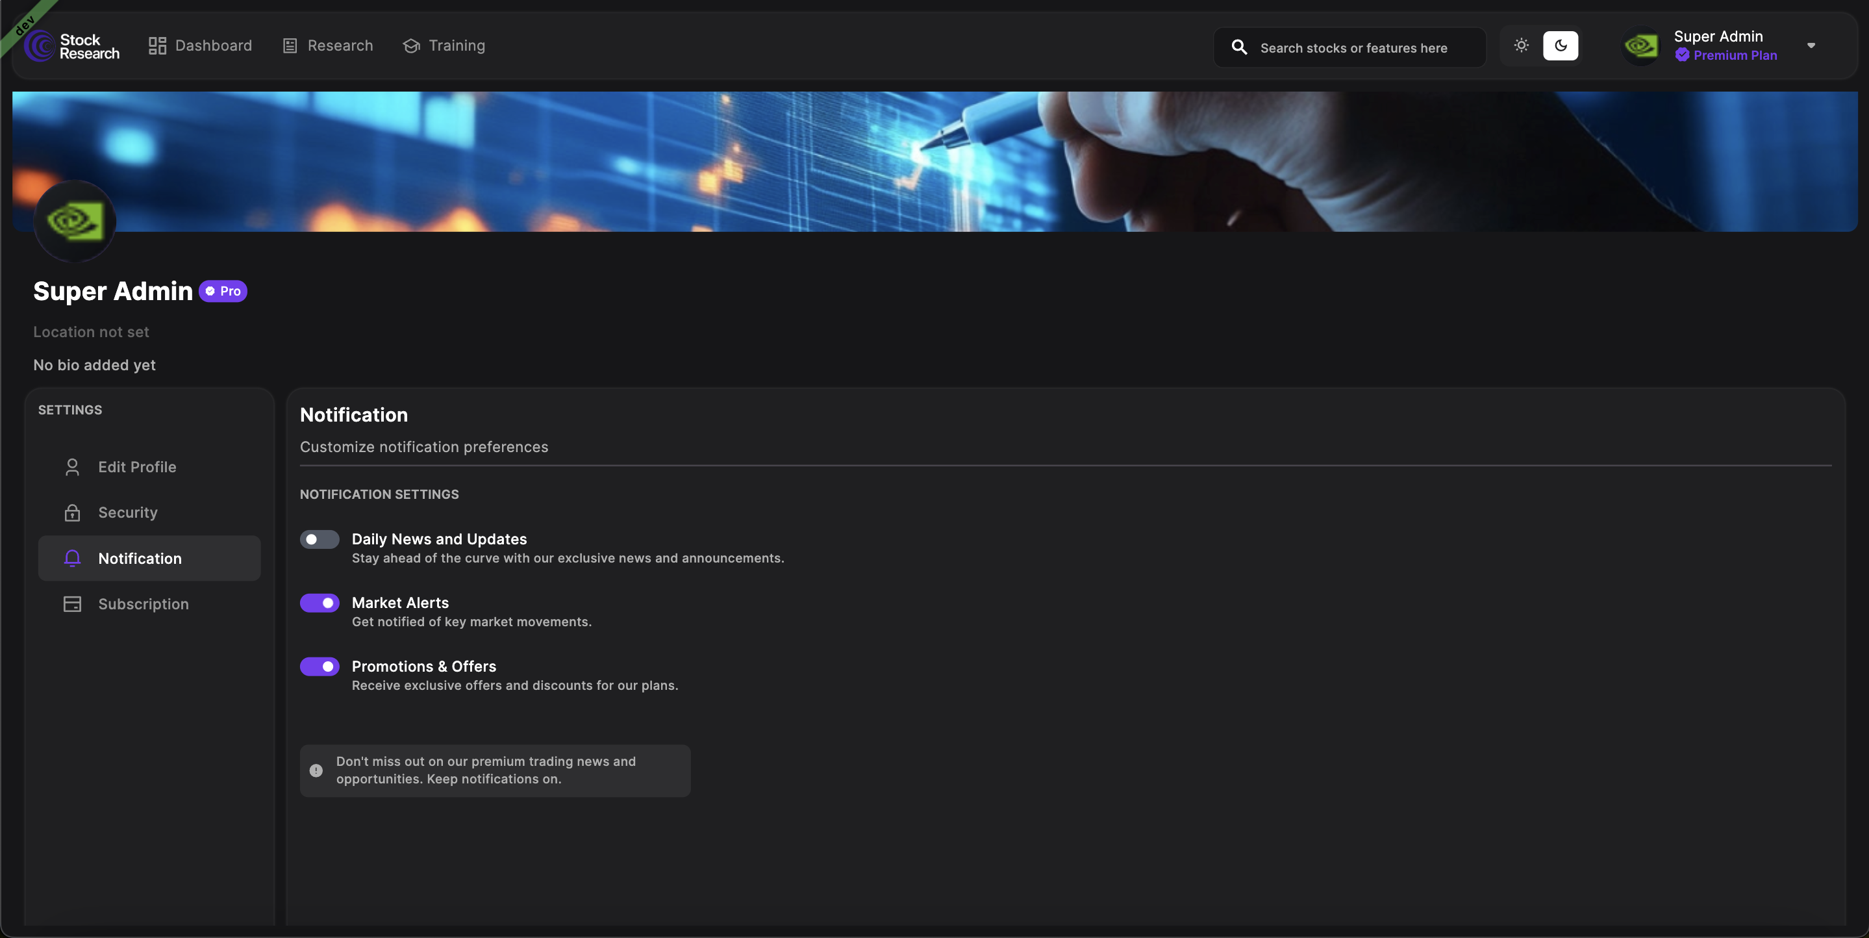Disable Market Alerts toggle
Screen dimensions: 1869x938
pyautogui.click(x=320, y=603)
